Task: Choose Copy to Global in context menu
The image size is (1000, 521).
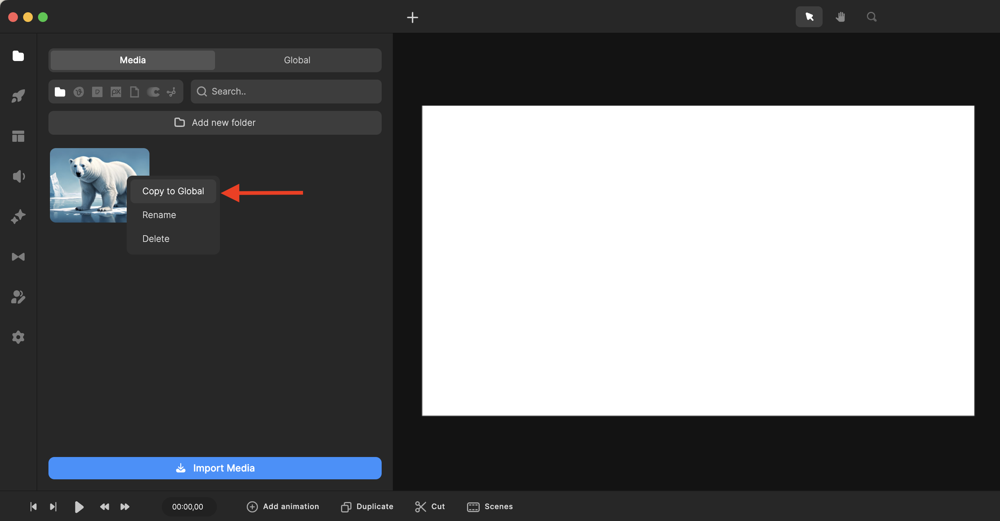Action: [173, 191]
